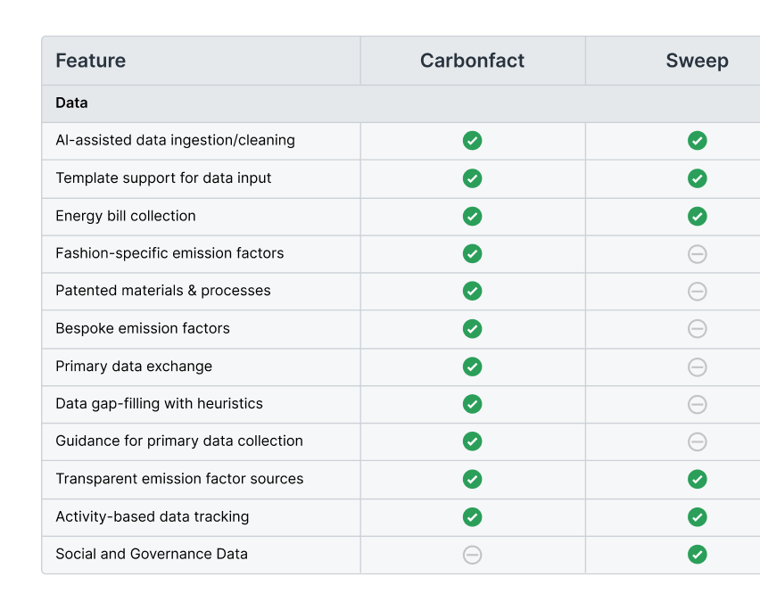Click Sweep's check for Social and Governance Data
Viewport: 760px width, 610px height.
[x=697, y=555]
